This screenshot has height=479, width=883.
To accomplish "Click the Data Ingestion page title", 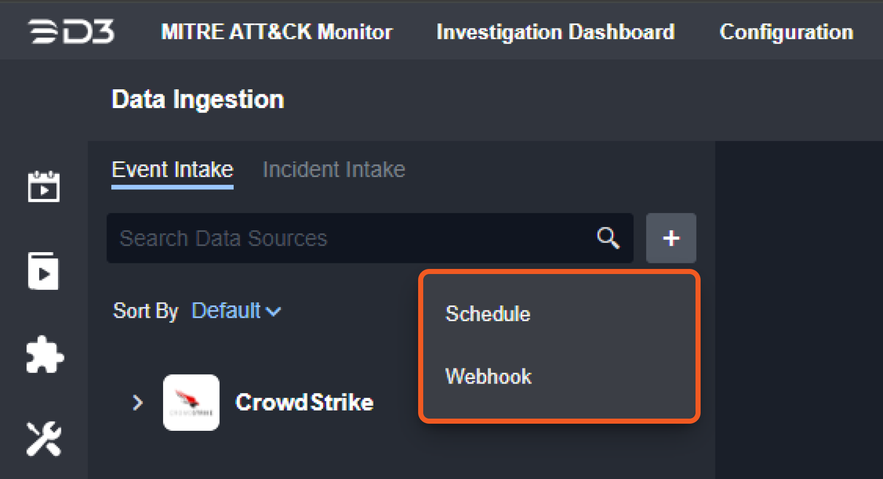I will pos(198,99).
